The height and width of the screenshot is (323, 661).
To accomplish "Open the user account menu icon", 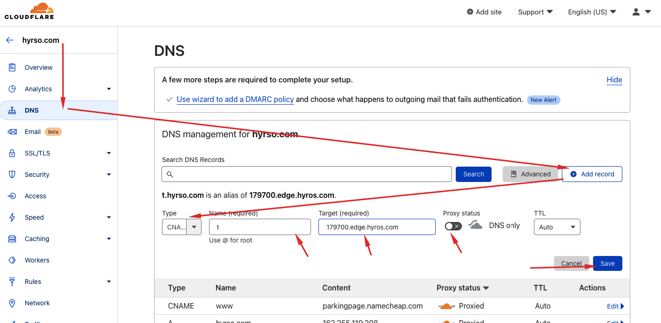I will point(635,12).
